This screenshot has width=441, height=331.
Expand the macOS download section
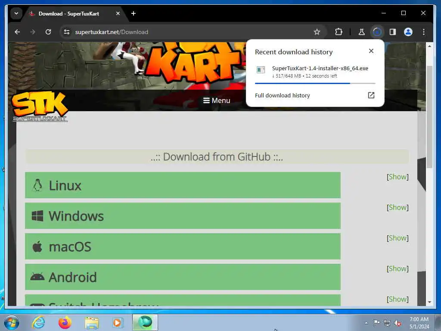[x=183, y=247]
